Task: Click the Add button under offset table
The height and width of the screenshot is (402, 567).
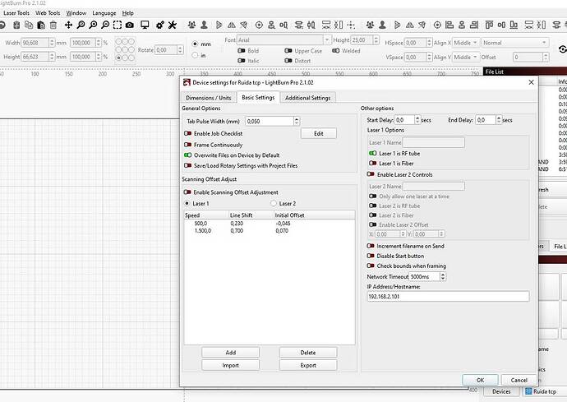Action: (x=231, y=353)
